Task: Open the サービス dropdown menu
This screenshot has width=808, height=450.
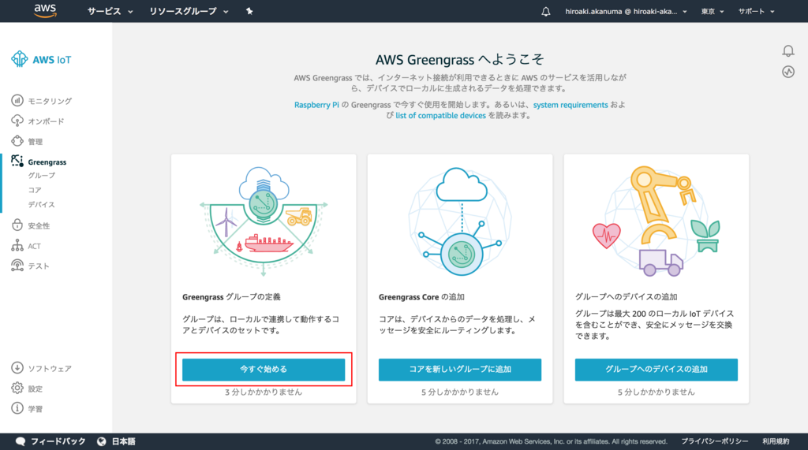Action: point(110,11)
